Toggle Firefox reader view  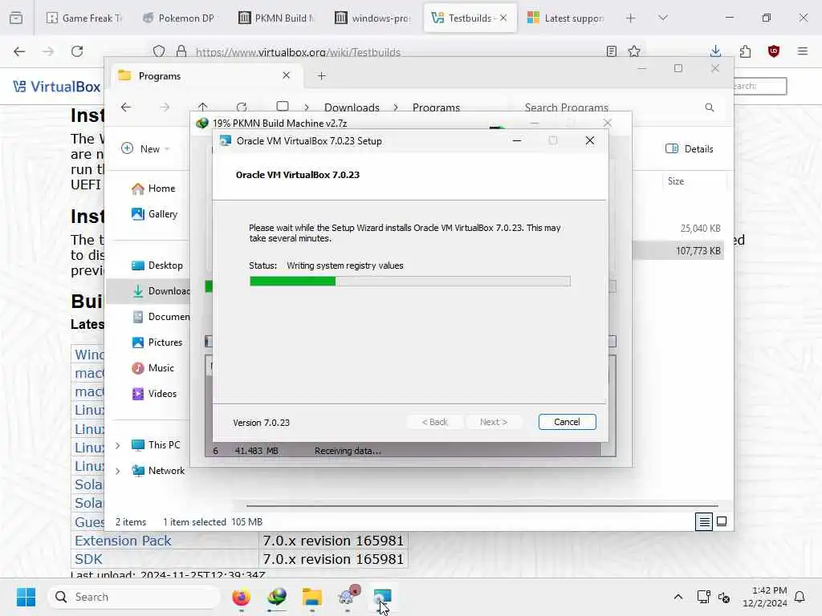[611, 51]
